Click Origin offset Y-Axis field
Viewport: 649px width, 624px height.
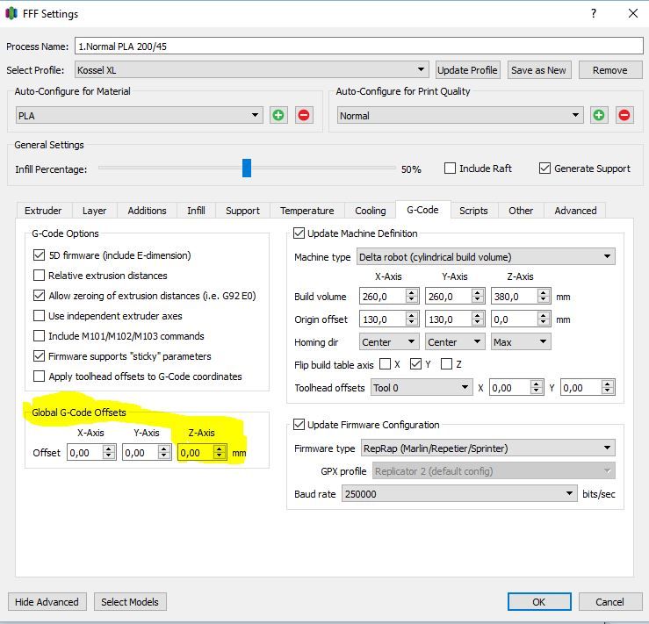(455, 319)
